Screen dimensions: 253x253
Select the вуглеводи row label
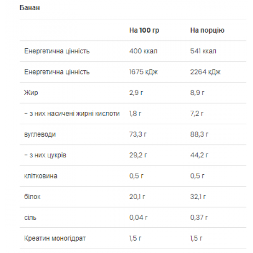point(40,134)
